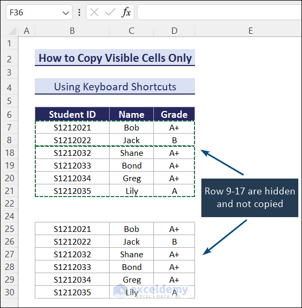Click cell S1212021 in row 7
The width and height of the screenshot is (302, 308).
(x=72, y=128)
